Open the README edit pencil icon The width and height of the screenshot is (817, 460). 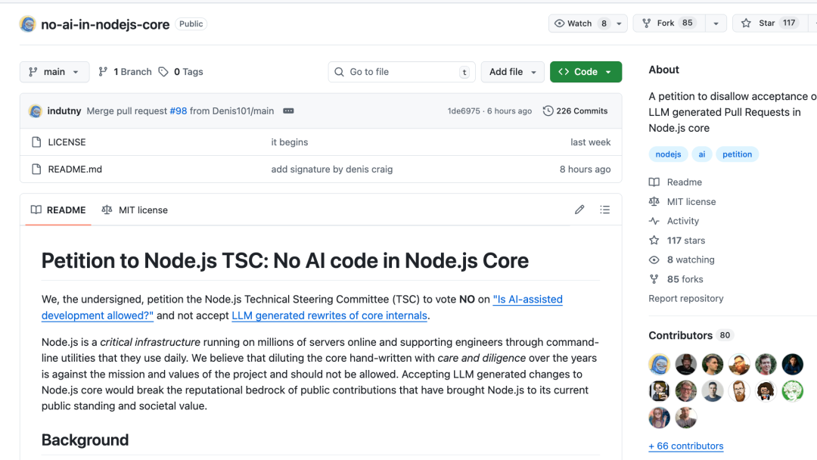(x=579, y=210)
